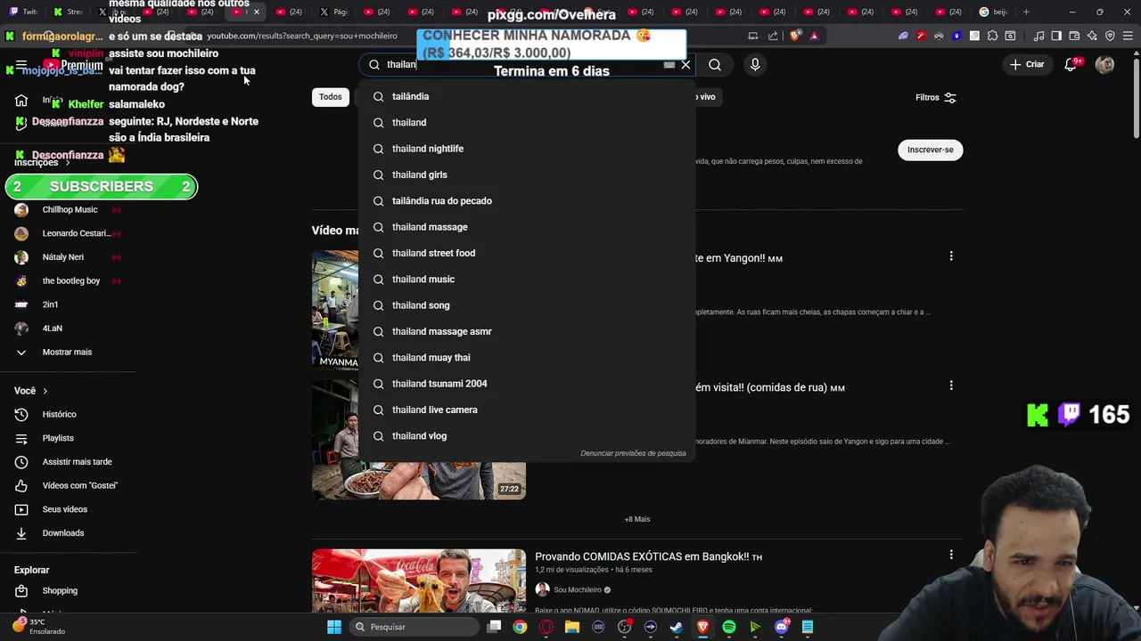Open the Brave Wallet icon

pyautogui.click(x=1074, y=36)
